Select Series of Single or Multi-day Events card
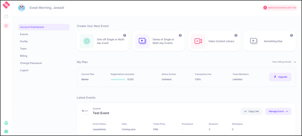 click(158, 41)
